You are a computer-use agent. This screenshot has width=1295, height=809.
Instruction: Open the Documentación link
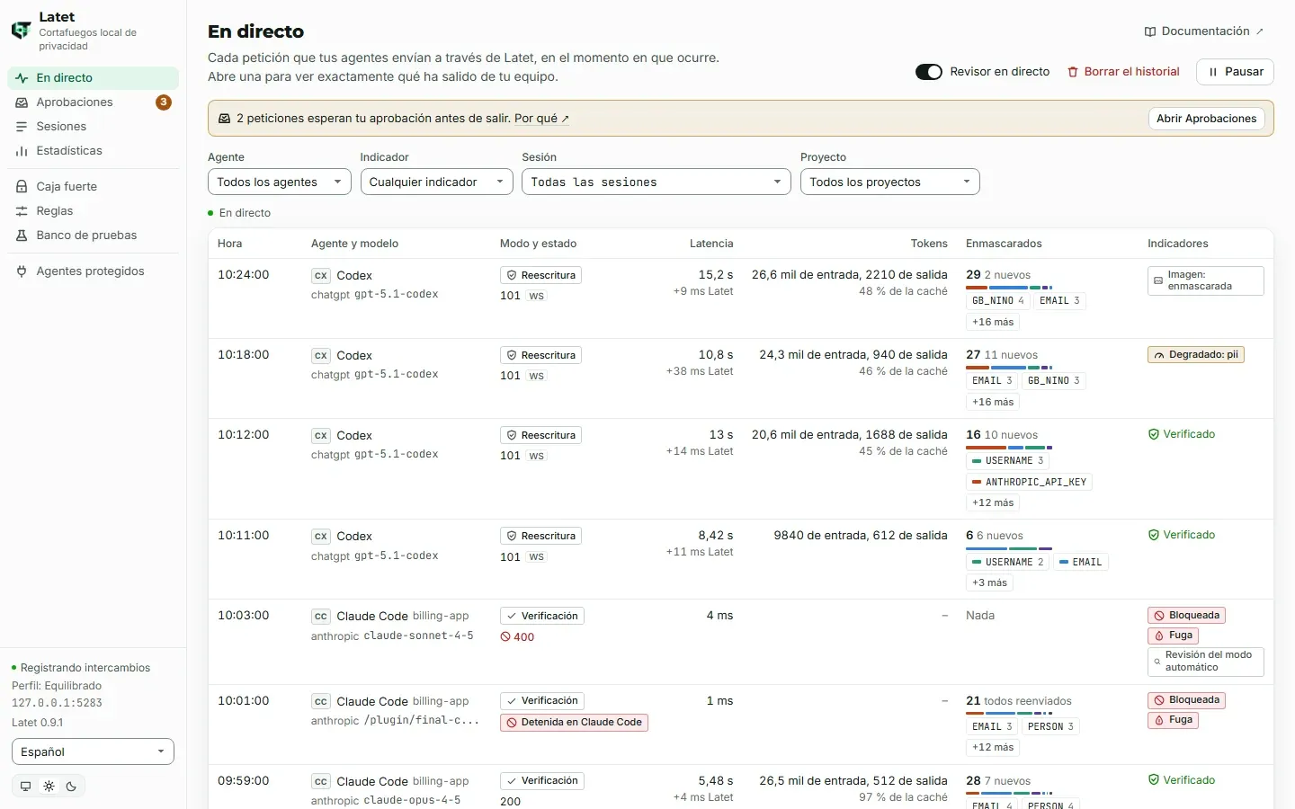tap(1204, 31)
